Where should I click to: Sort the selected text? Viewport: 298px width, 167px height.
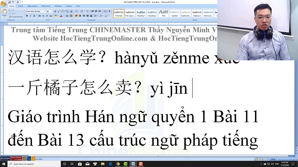[x=105, y=11]
